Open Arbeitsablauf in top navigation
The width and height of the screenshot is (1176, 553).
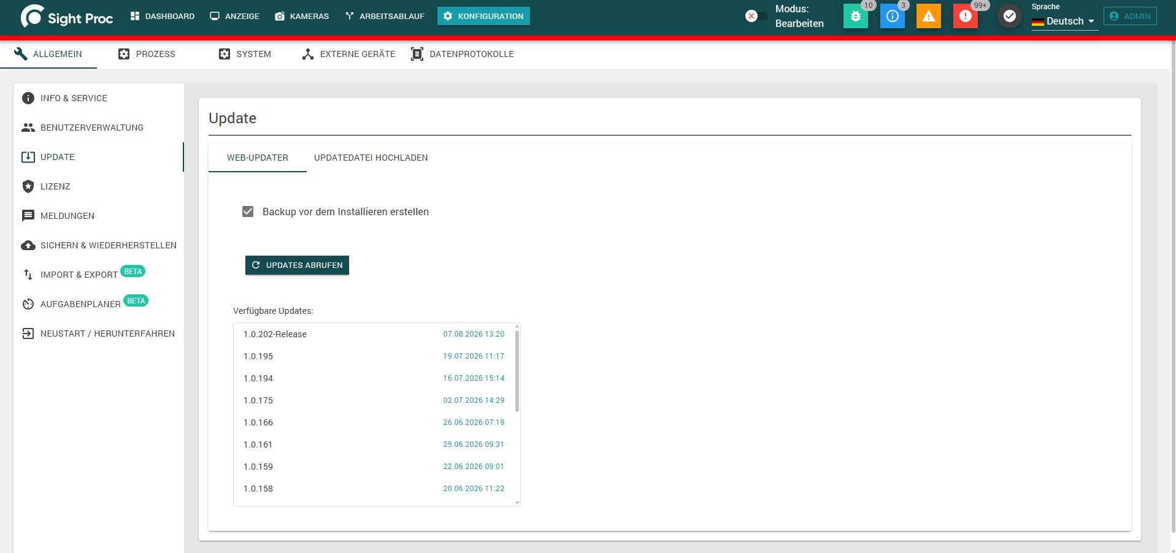[x=385, y=16]
